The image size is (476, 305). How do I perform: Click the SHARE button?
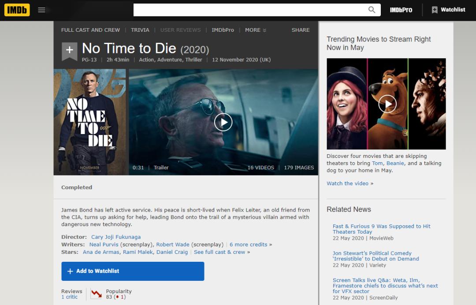point(301,30)
